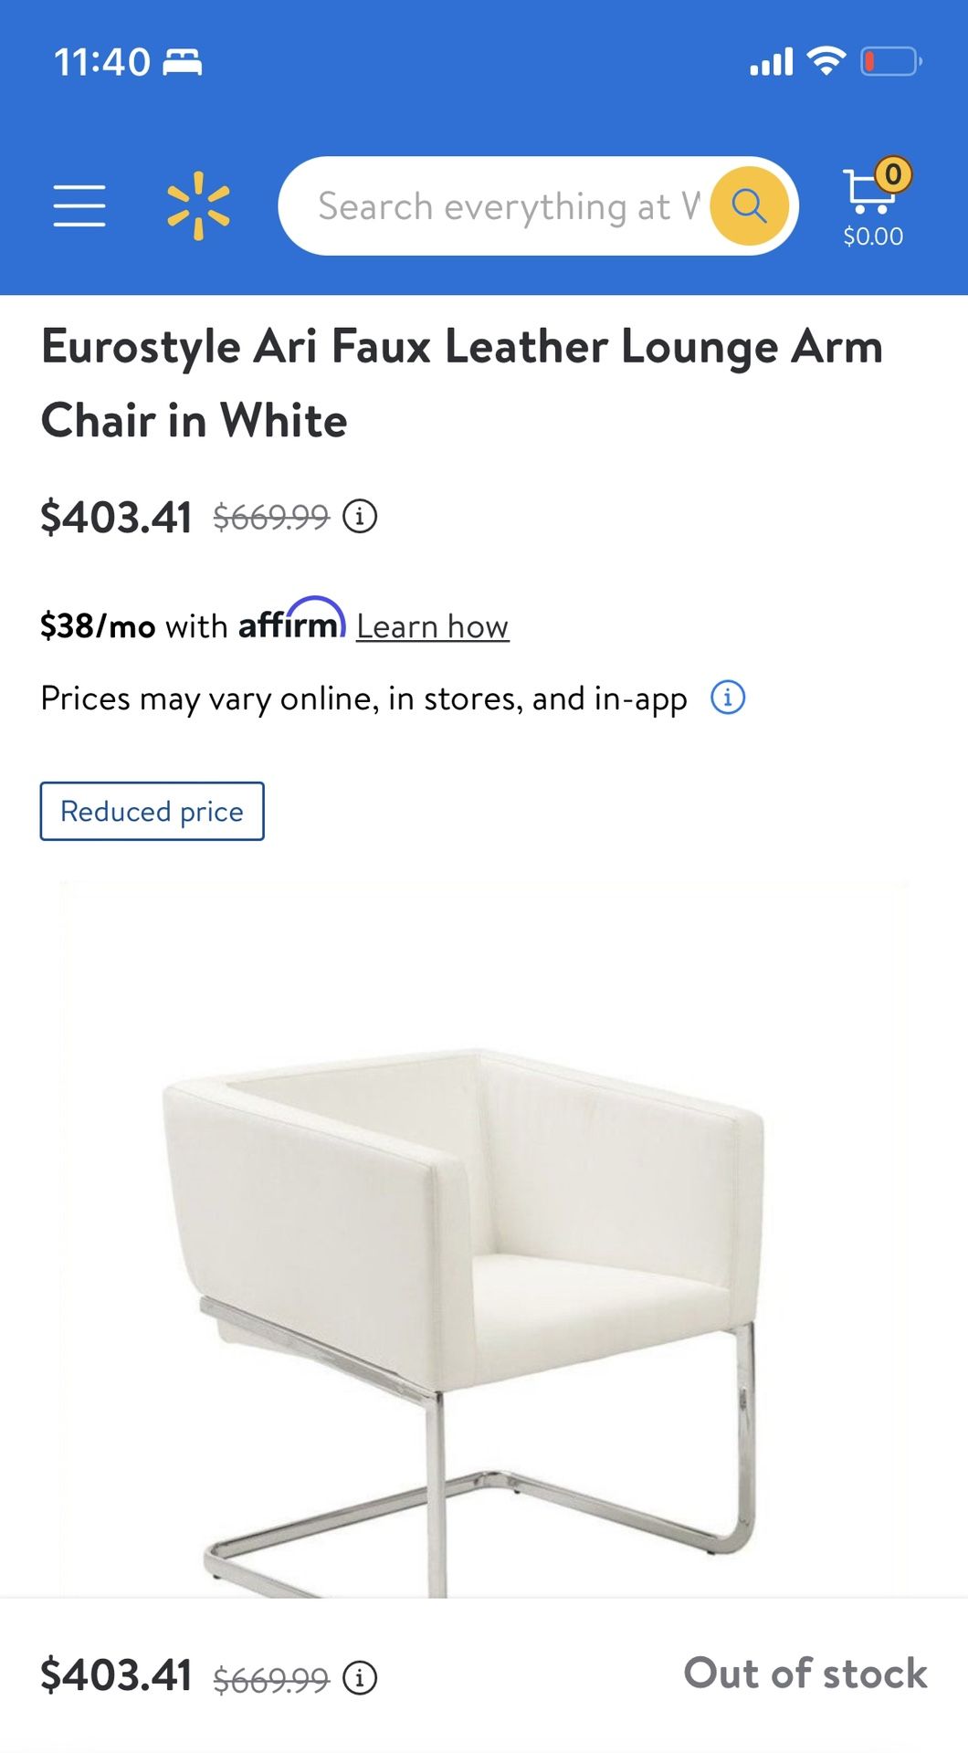Tap info icon beside top $669.99 price
The width and height of the screenshot is (968, 1753).
click(x=360, y=517)
